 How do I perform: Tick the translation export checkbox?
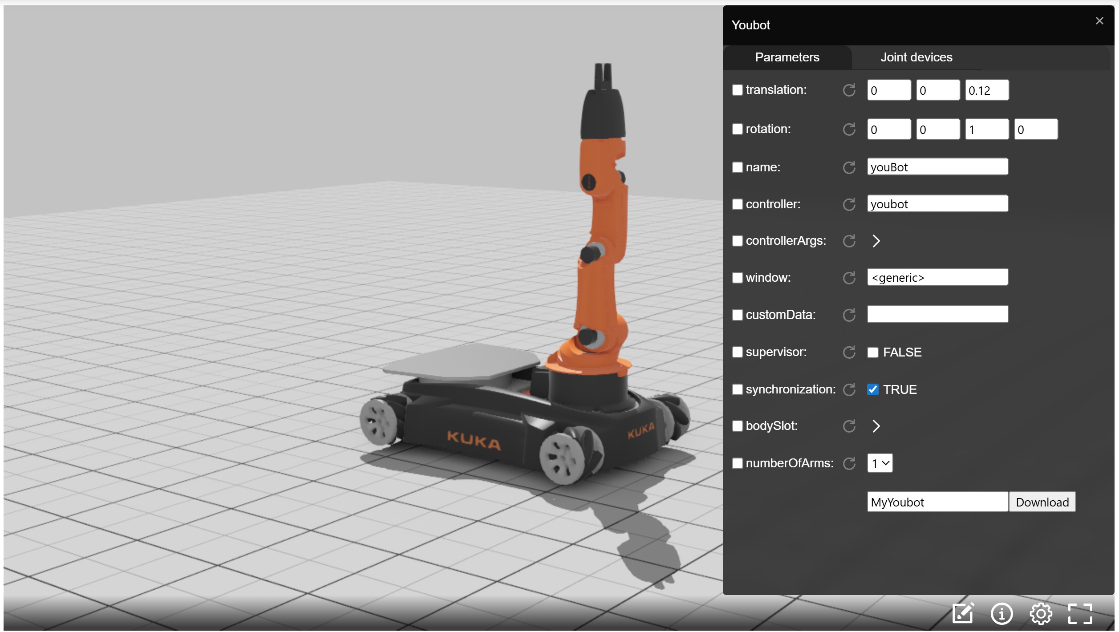(x=738, y=90)
